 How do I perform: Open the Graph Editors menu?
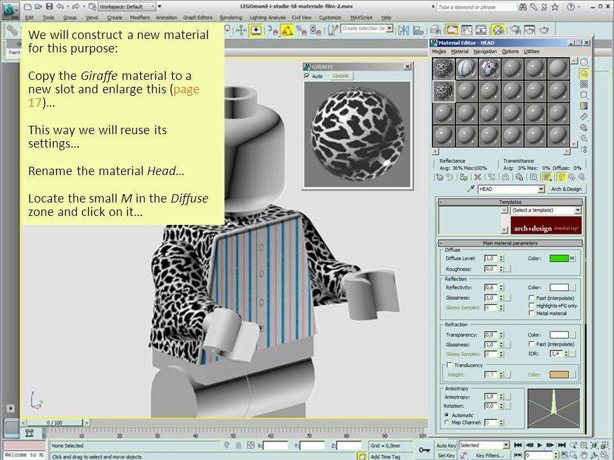198,18
